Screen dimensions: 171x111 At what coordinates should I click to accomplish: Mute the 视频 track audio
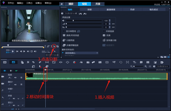15,78
